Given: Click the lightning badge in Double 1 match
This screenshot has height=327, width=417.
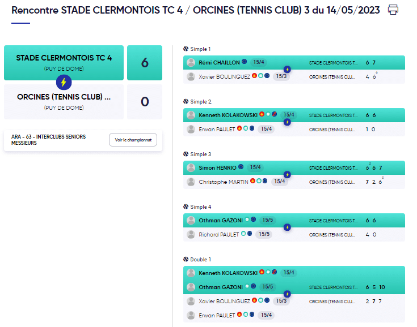Looking at the screenshot, I should [x=287, y=294].
